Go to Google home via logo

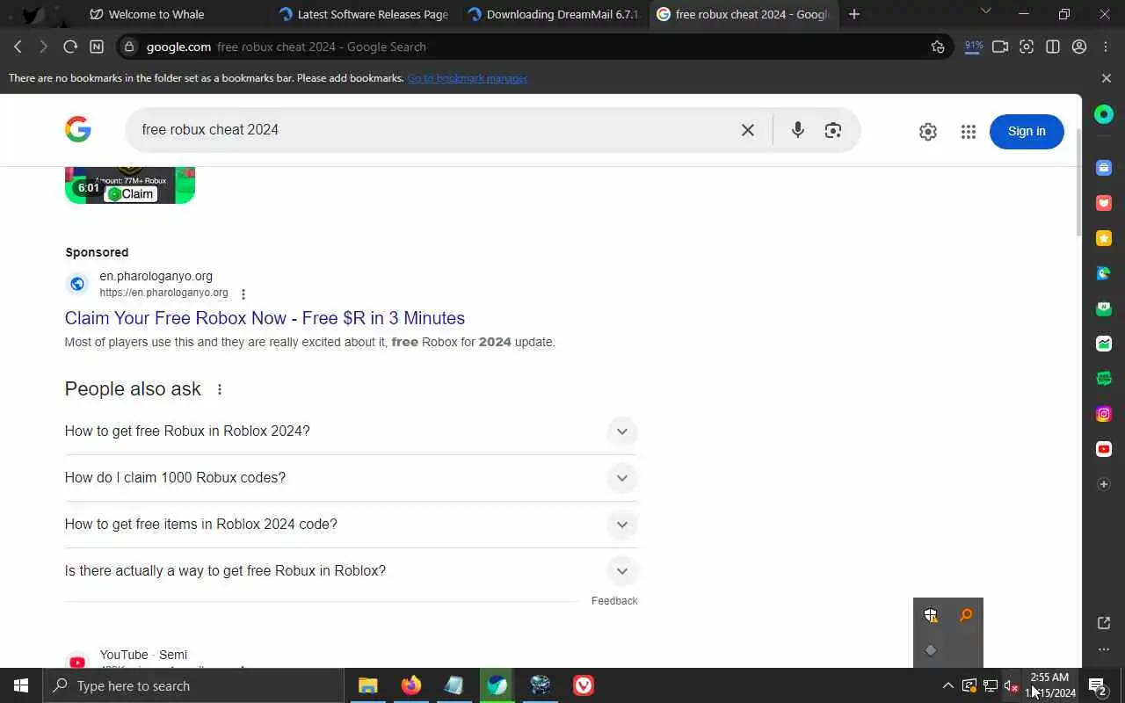coord(78,129)
